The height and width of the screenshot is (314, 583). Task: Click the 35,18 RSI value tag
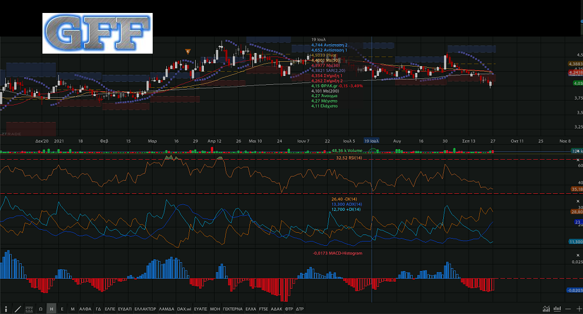coord(577,189)
